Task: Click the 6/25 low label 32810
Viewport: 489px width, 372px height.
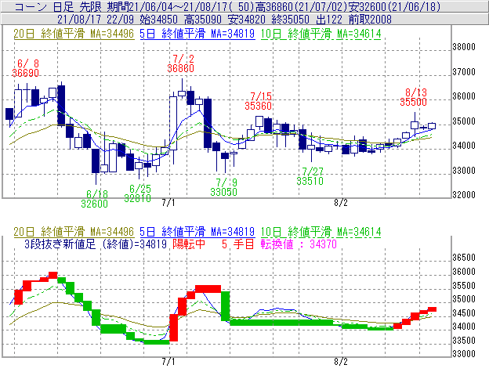Action: pyautogui.click(x=138, y=198)
